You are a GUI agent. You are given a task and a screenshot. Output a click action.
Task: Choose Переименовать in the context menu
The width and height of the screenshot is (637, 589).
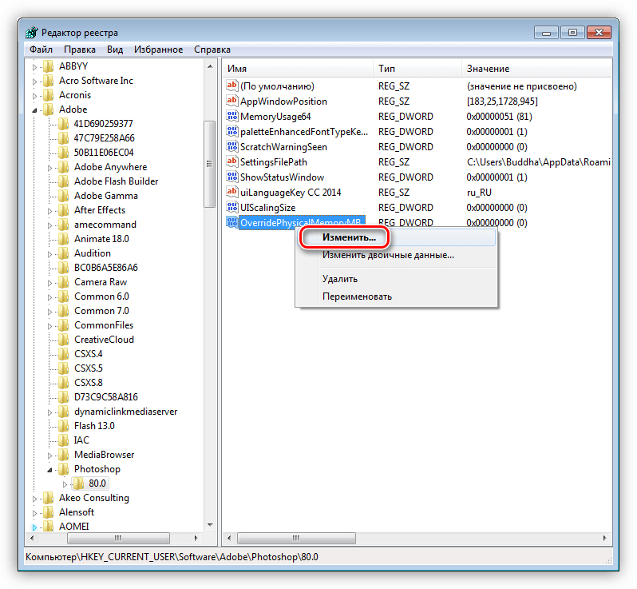[397, 296]
